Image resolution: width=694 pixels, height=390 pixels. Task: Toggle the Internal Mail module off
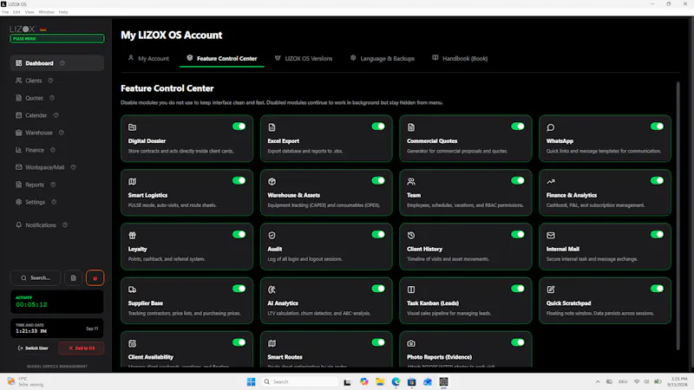click(x=658, y=234)
